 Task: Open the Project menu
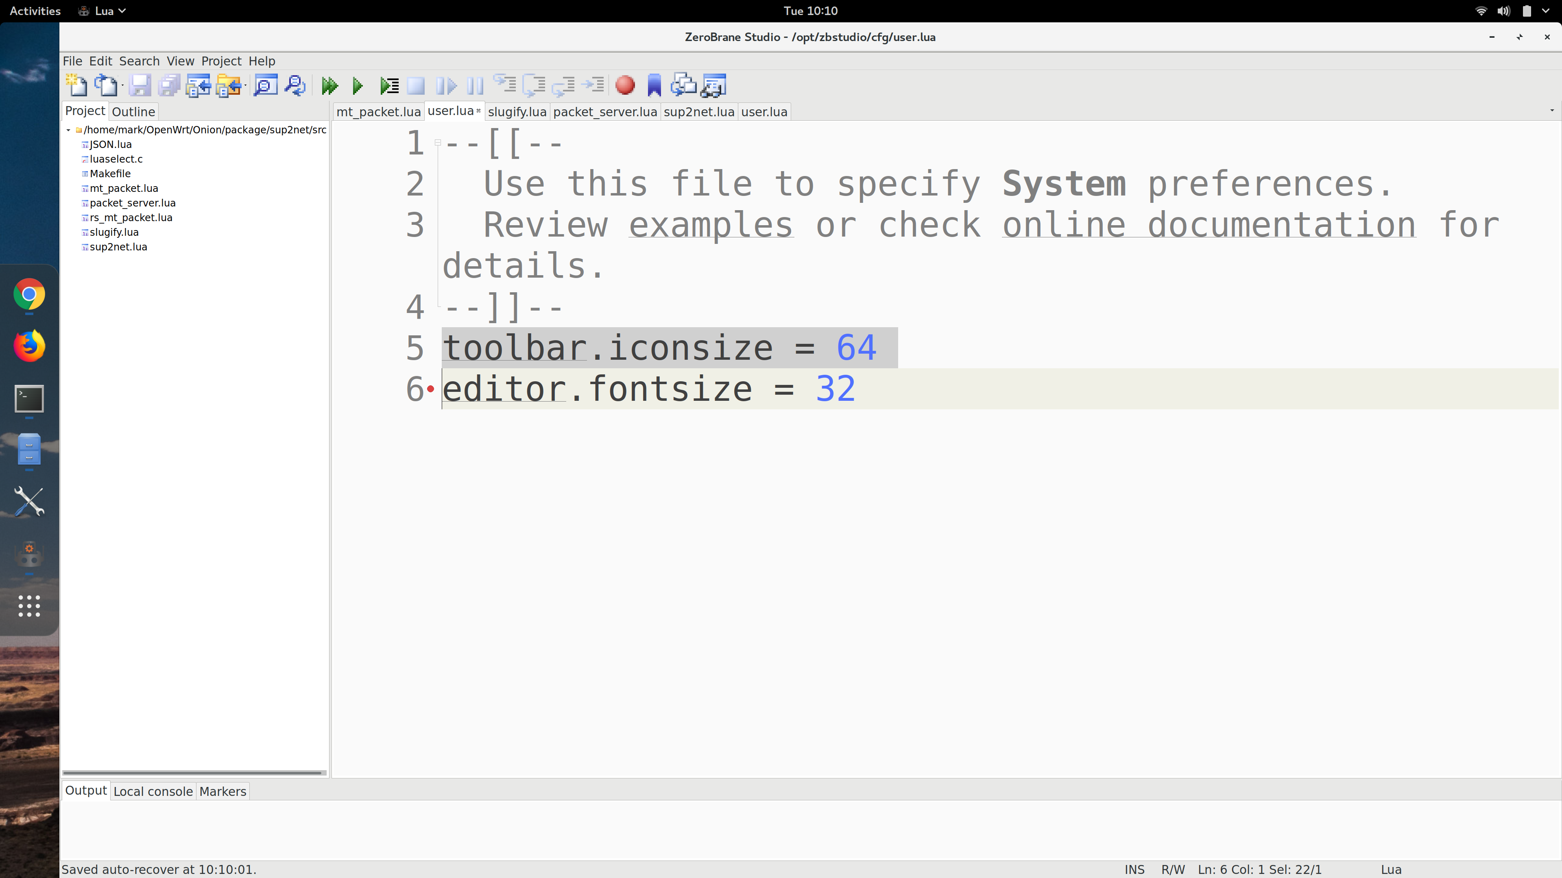221,61
